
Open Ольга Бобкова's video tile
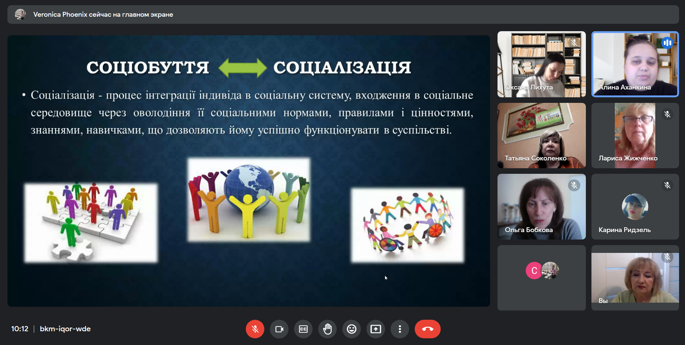pos(541,206)
